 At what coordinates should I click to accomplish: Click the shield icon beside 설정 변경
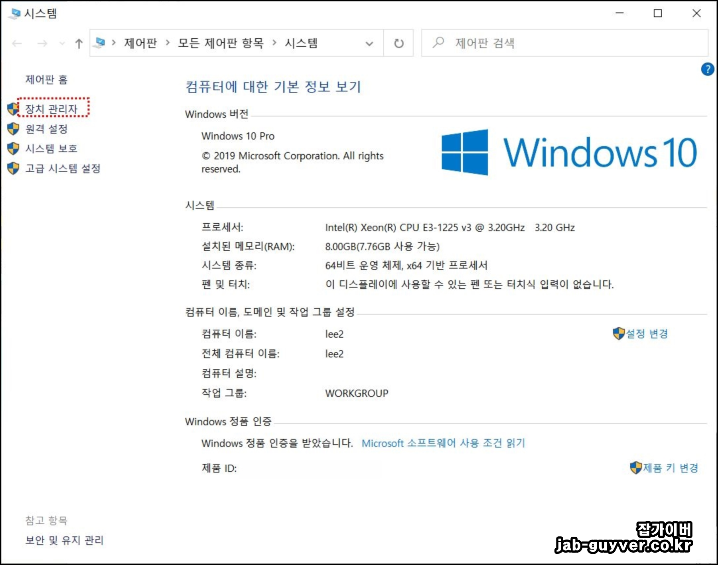[619, 334]
